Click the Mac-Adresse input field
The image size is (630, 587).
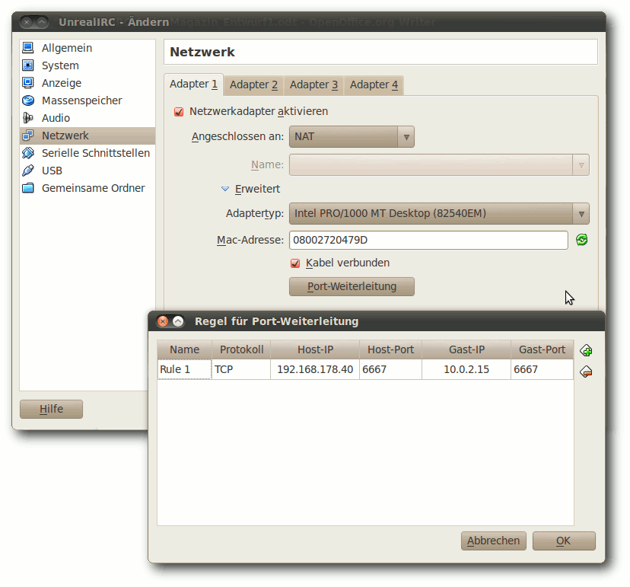click(x=428, y=240)
